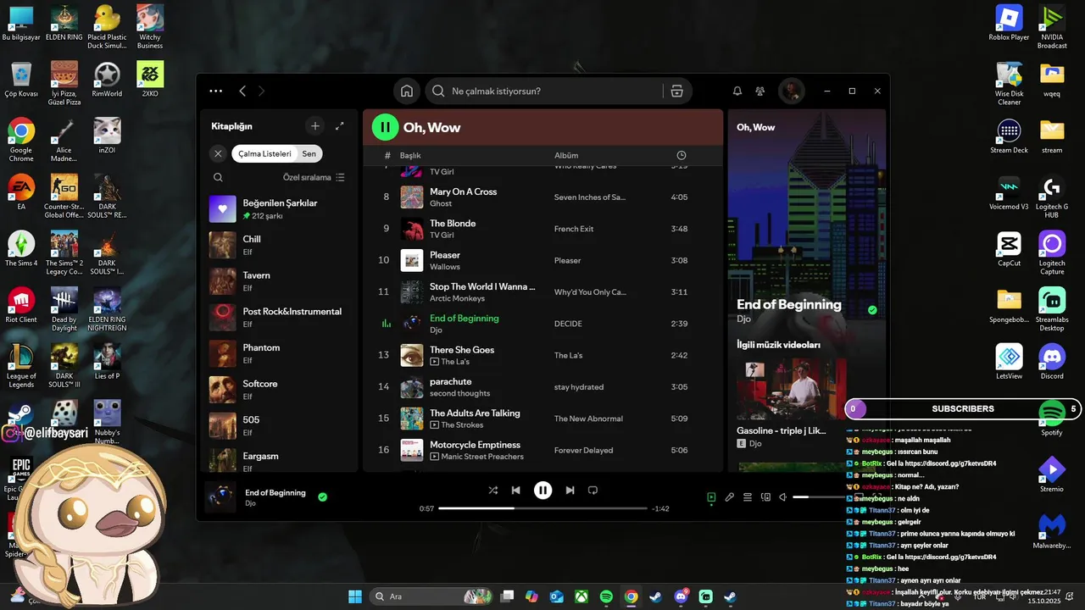Open the profile avatar menu

(x=792, y=91)
